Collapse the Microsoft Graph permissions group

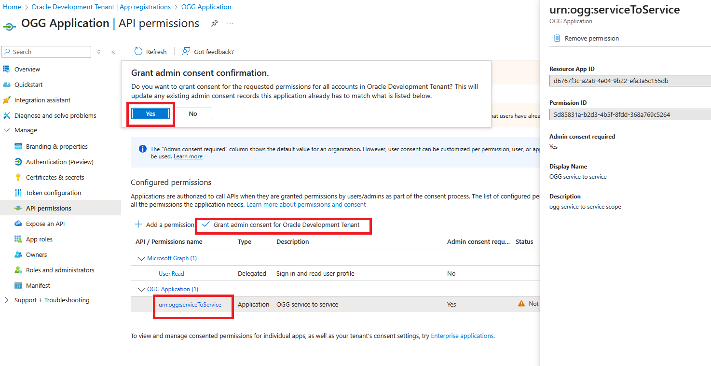click(x=140, y=258)
